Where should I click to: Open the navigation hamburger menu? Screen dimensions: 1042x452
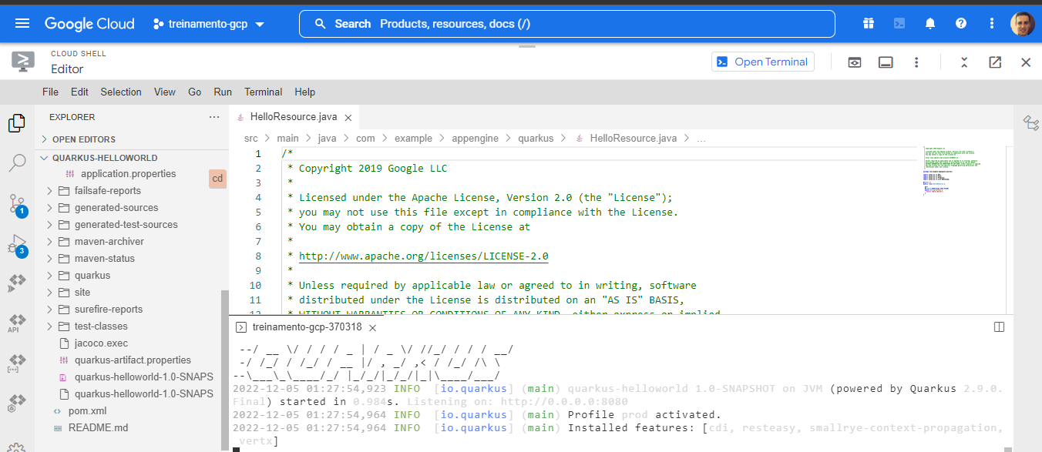click(22, 23)
